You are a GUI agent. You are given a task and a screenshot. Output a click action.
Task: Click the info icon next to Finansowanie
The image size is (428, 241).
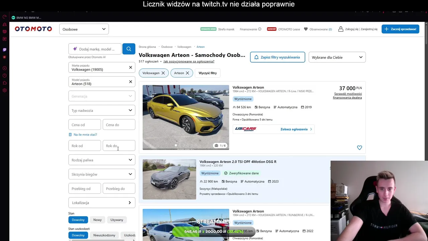[260, 29]
